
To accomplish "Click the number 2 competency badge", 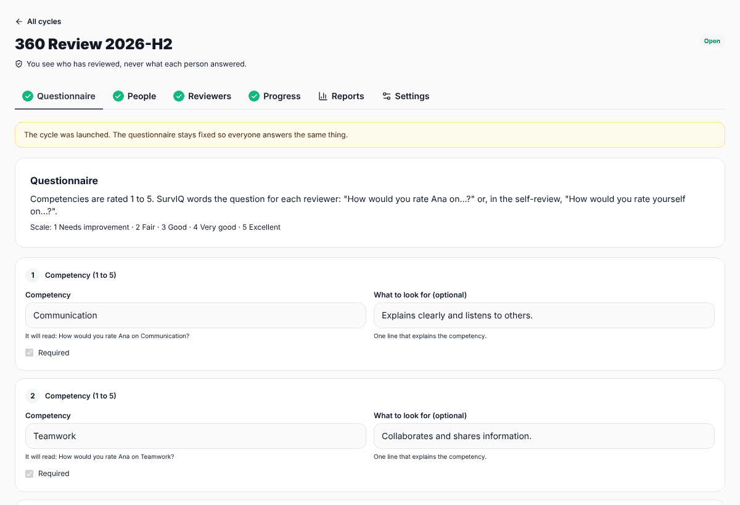I will click(33, 396).
